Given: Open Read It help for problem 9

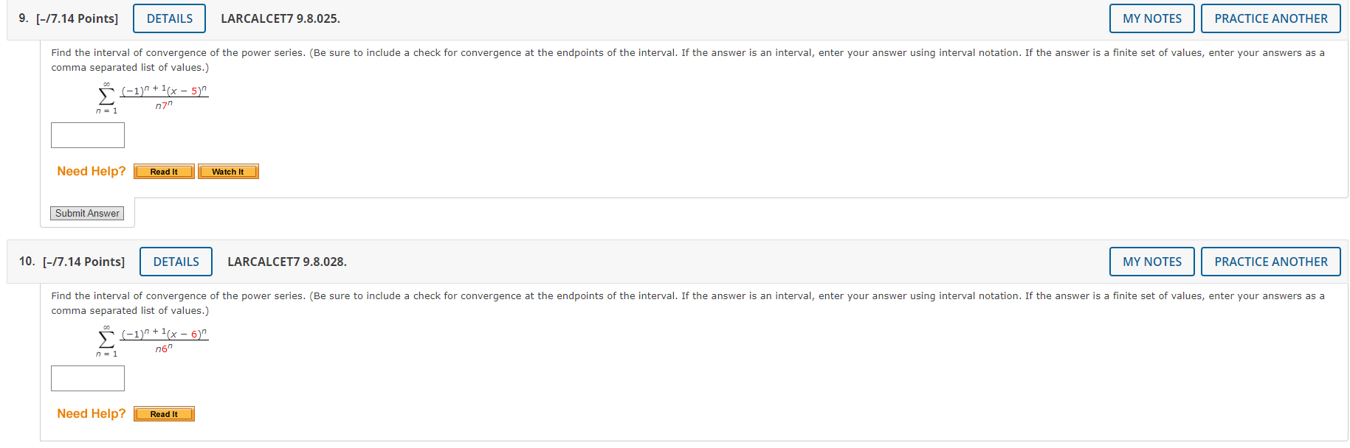Looking at the screenshot, I should coord(163,171).
